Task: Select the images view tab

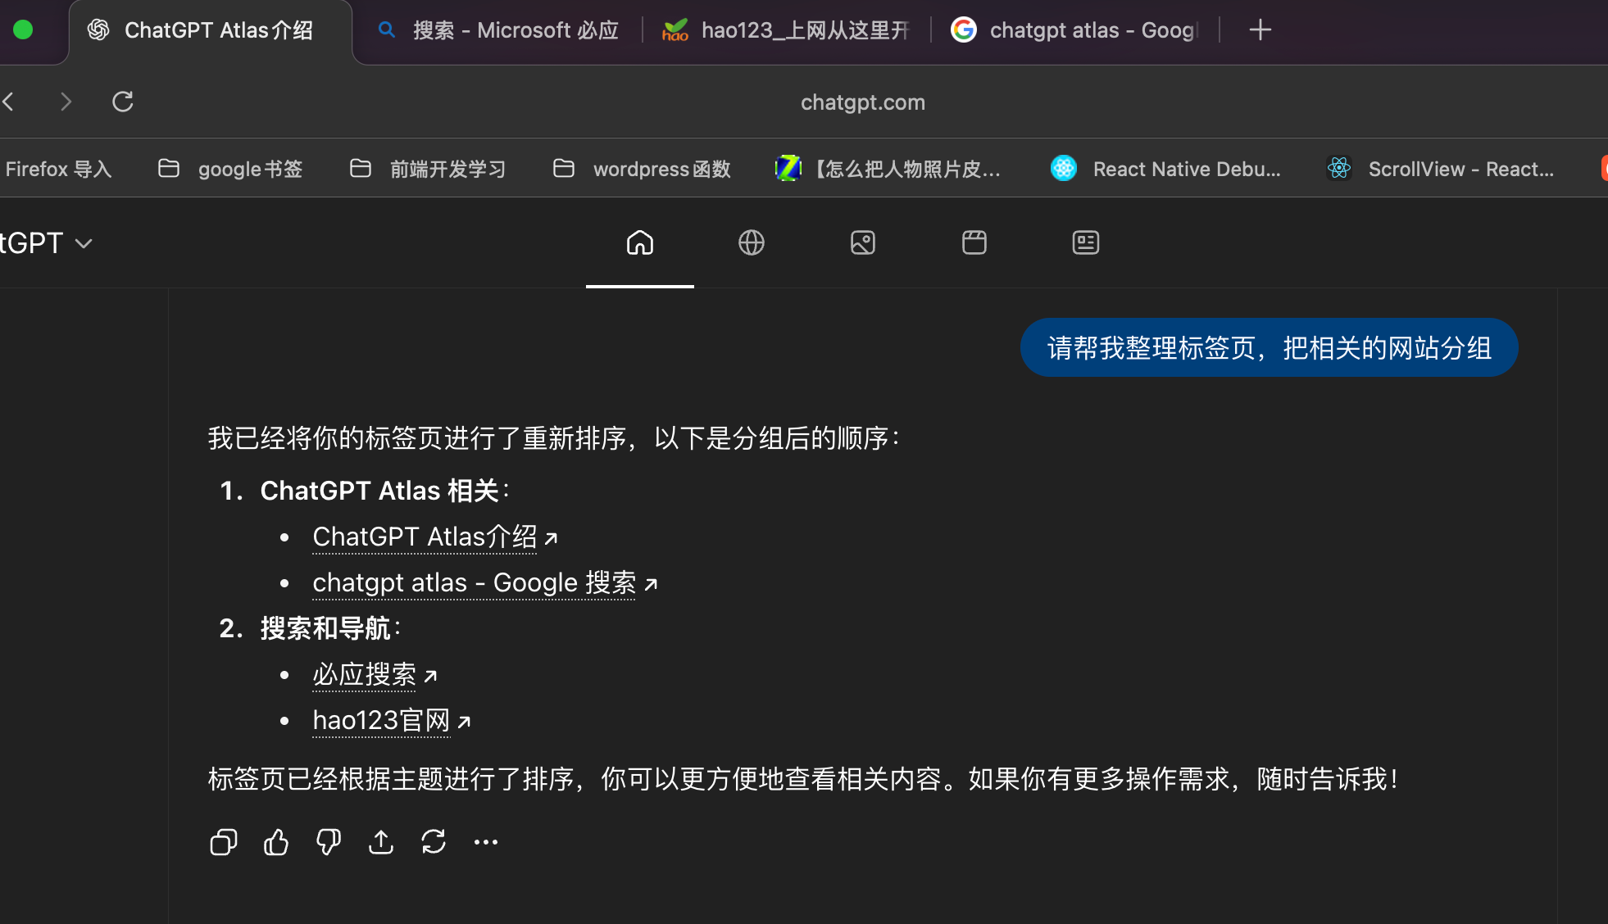Action: (862, 242)
